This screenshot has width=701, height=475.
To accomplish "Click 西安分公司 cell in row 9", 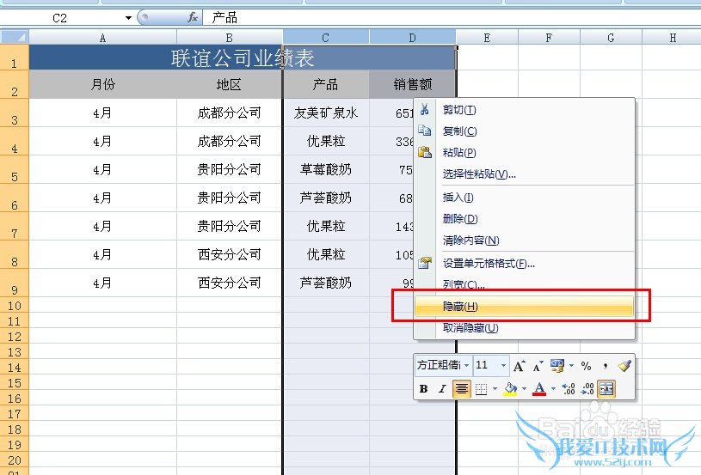I will tap(230, 283).
